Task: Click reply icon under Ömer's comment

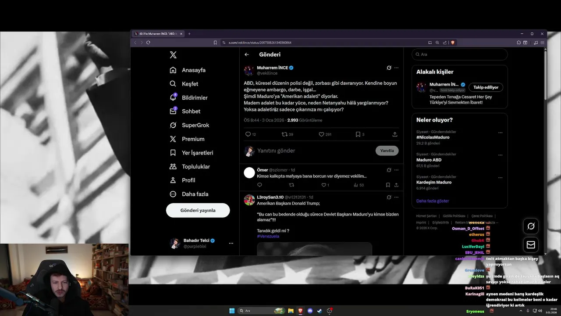Action: coord(259,185)
